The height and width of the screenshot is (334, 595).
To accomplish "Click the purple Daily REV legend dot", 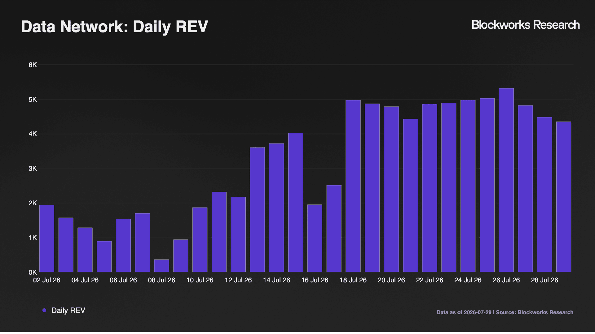I will click(44, 310).
